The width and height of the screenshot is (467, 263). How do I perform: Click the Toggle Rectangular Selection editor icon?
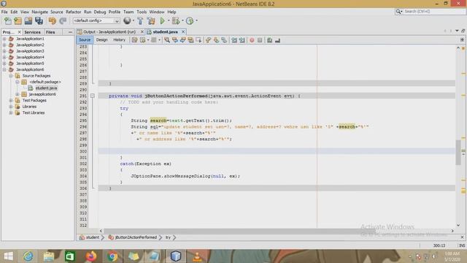coord(198,40)
